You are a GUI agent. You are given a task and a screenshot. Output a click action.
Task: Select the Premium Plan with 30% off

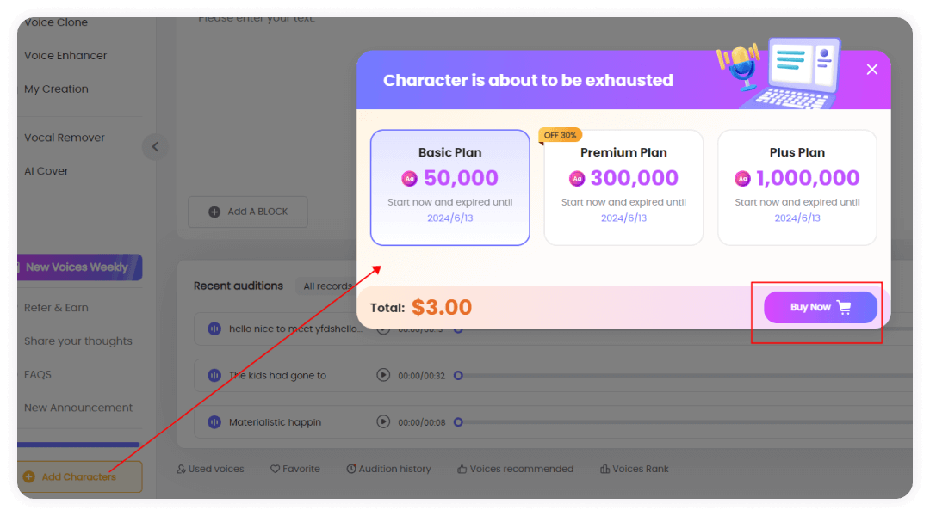[623, 187]
